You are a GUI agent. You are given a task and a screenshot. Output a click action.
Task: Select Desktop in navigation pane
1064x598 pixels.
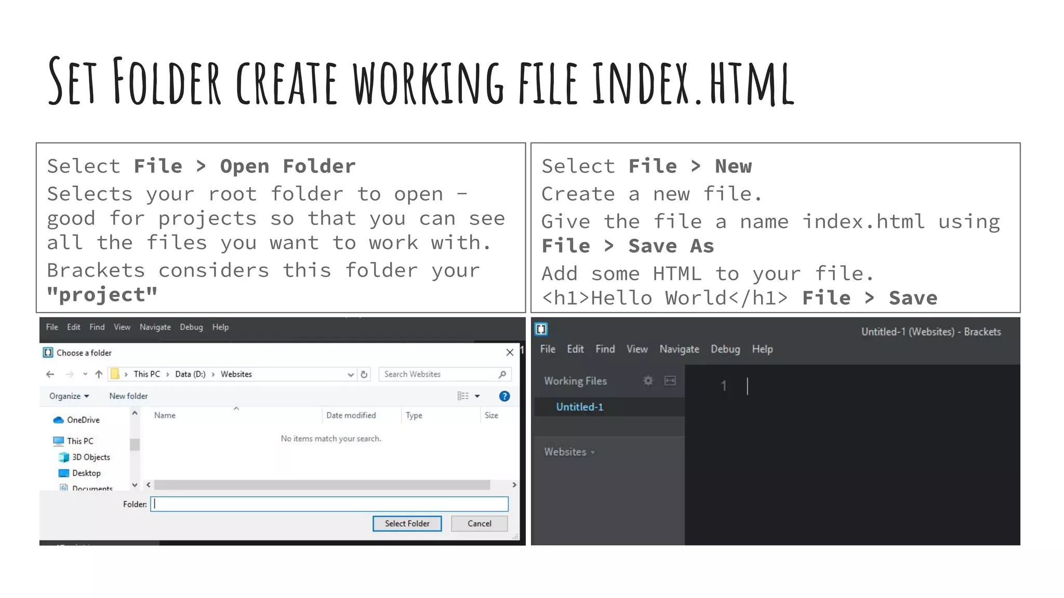click(80, 473)
